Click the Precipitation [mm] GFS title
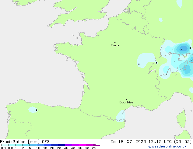 pyautogui.click(x=25, y=142)
